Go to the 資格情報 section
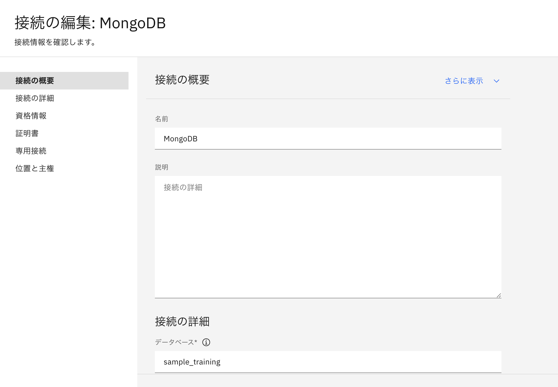Viewport: 558px width, 387px height. pyautogui.click(x=31, y=116)
